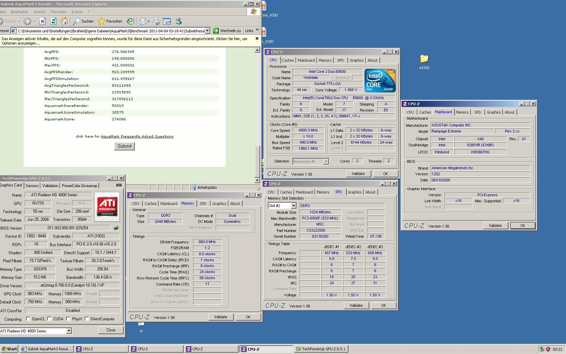Click the IE Mail envelope icon

[143, 21]
